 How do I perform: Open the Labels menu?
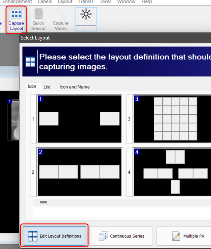[x=45, y=2]
